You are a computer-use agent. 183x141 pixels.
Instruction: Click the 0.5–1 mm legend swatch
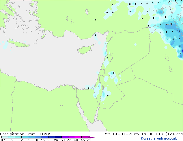click(x=12, y=137)
